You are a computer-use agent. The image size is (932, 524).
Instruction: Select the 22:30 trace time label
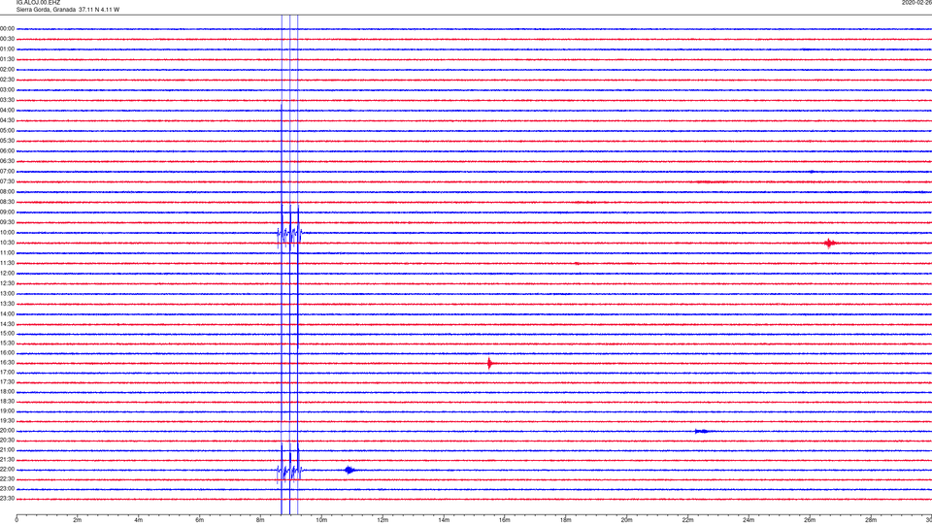coord(7,479)
